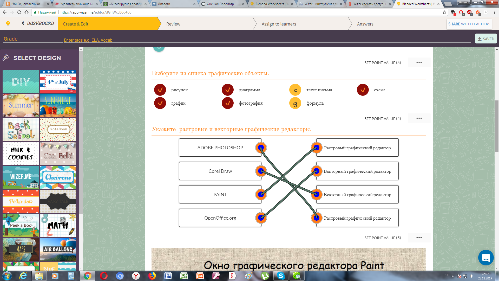Click the OpenOffice.org connector dot
Viewport: 499px width, 281px height.
tap(261, 218)
